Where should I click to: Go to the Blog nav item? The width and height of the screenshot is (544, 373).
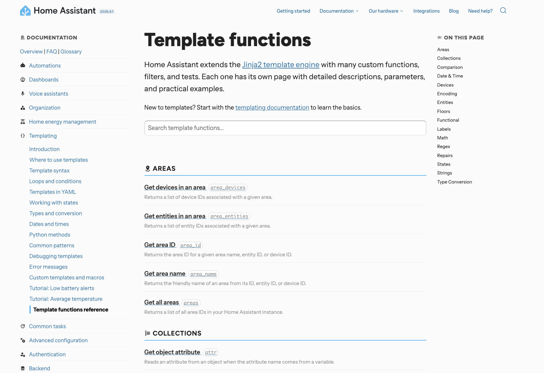tap(454, 11)
